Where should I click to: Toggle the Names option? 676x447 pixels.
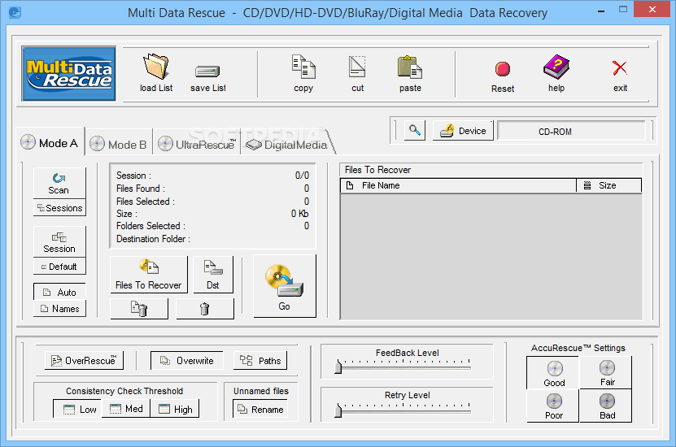(x=59, y=309)
